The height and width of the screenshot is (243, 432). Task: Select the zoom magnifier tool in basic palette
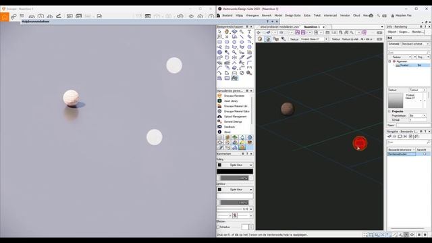(x=242, y=32)
